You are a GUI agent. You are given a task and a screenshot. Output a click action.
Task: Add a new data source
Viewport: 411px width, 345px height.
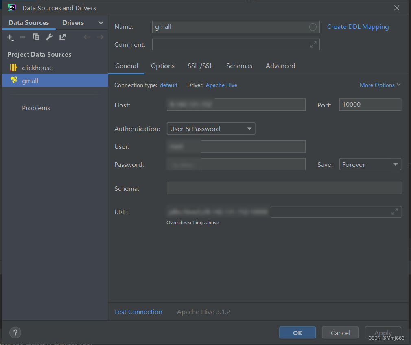click(10, 37)
